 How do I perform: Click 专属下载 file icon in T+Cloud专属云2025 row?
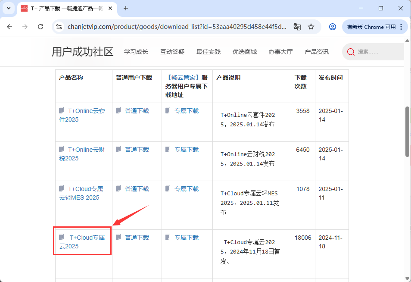pos(168,237)
